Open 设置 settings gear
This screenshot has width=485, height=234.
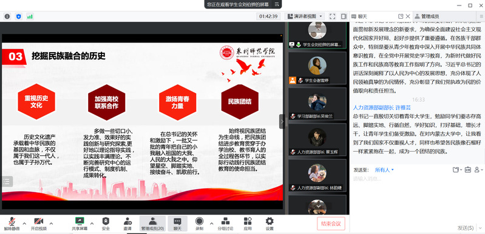[270, 224]
